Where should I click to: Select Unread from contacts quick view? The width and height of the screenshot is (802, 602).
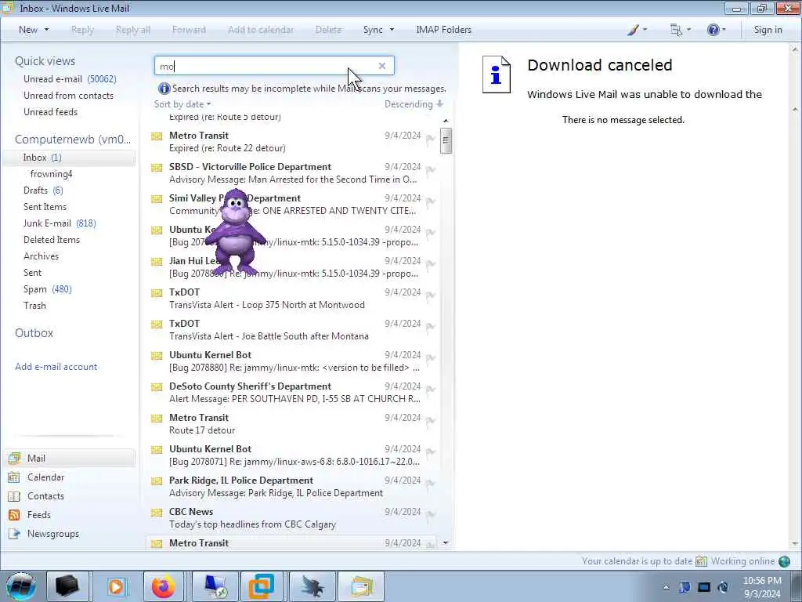tap(69, 95)
